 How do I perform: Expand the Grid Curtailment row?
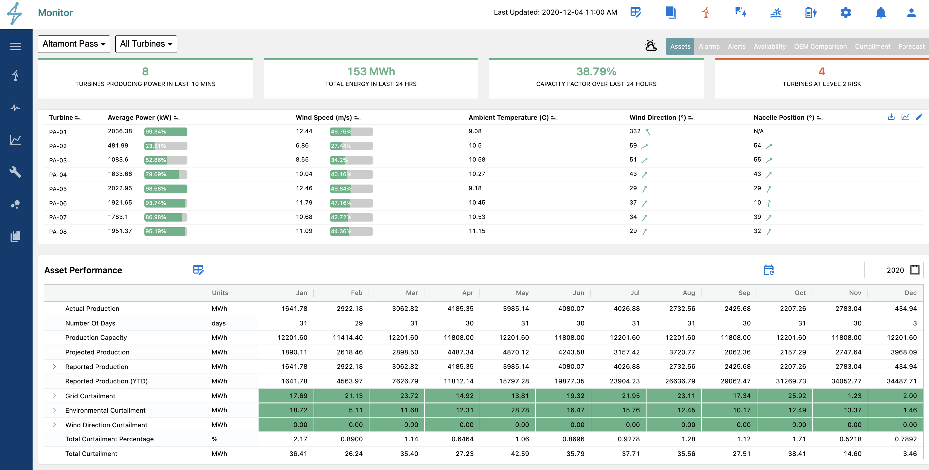54,396
